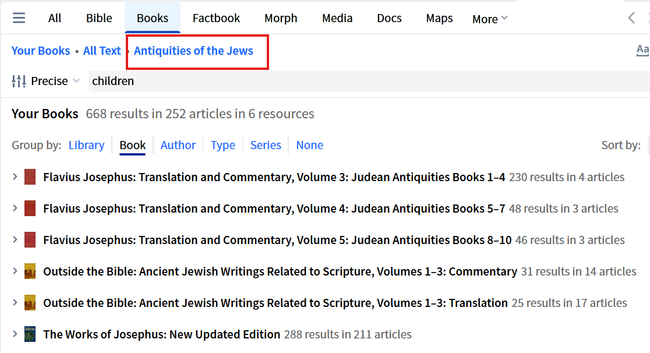The height and width of the screenshot is (353, 650).
Task: Switch to the Bible search tab
Action: [x=99, y=18]
